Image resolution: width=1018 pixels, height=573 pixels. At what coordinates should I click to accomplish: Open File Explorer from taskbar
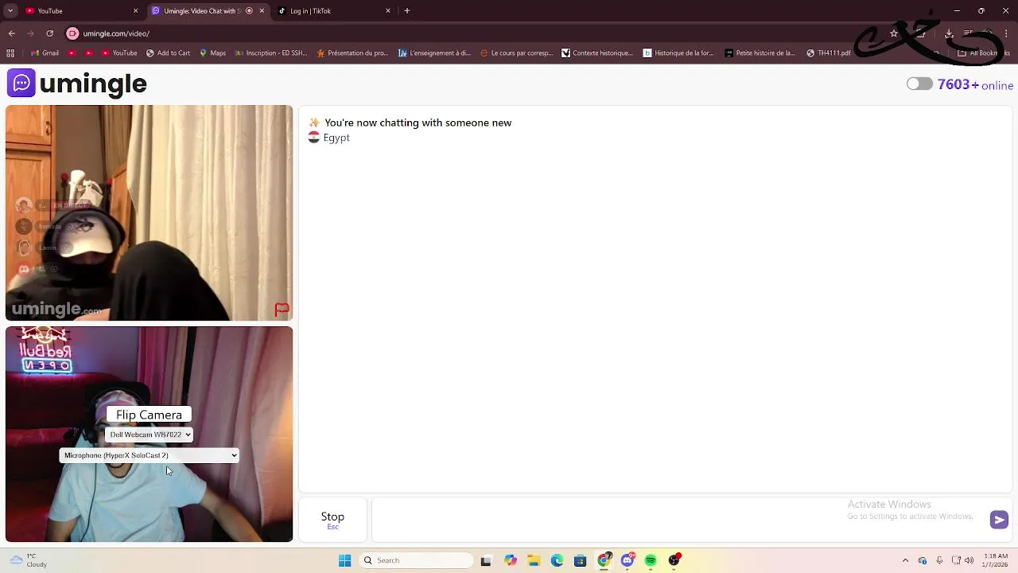(x=534, y=560)
